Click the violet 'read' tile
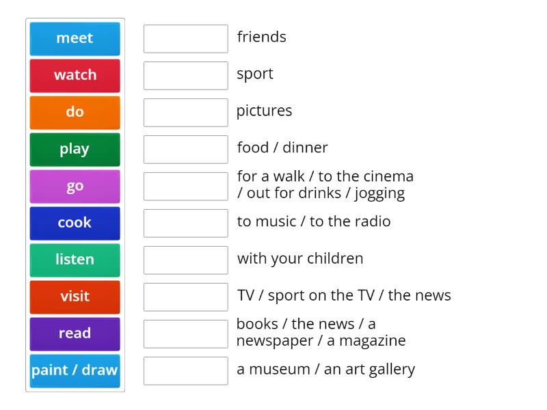547x410 pixels. tap(75, 333)
